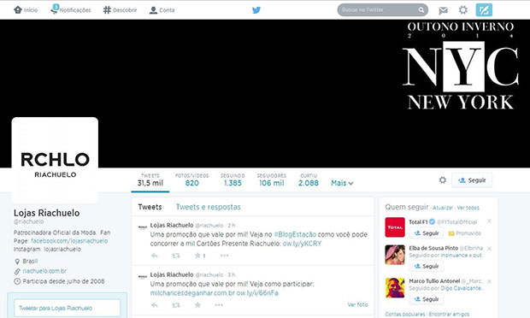Dismiss the Elba de Sousa Pinto suggestion
The image size is (530, 318).
[x=489, y=249]
